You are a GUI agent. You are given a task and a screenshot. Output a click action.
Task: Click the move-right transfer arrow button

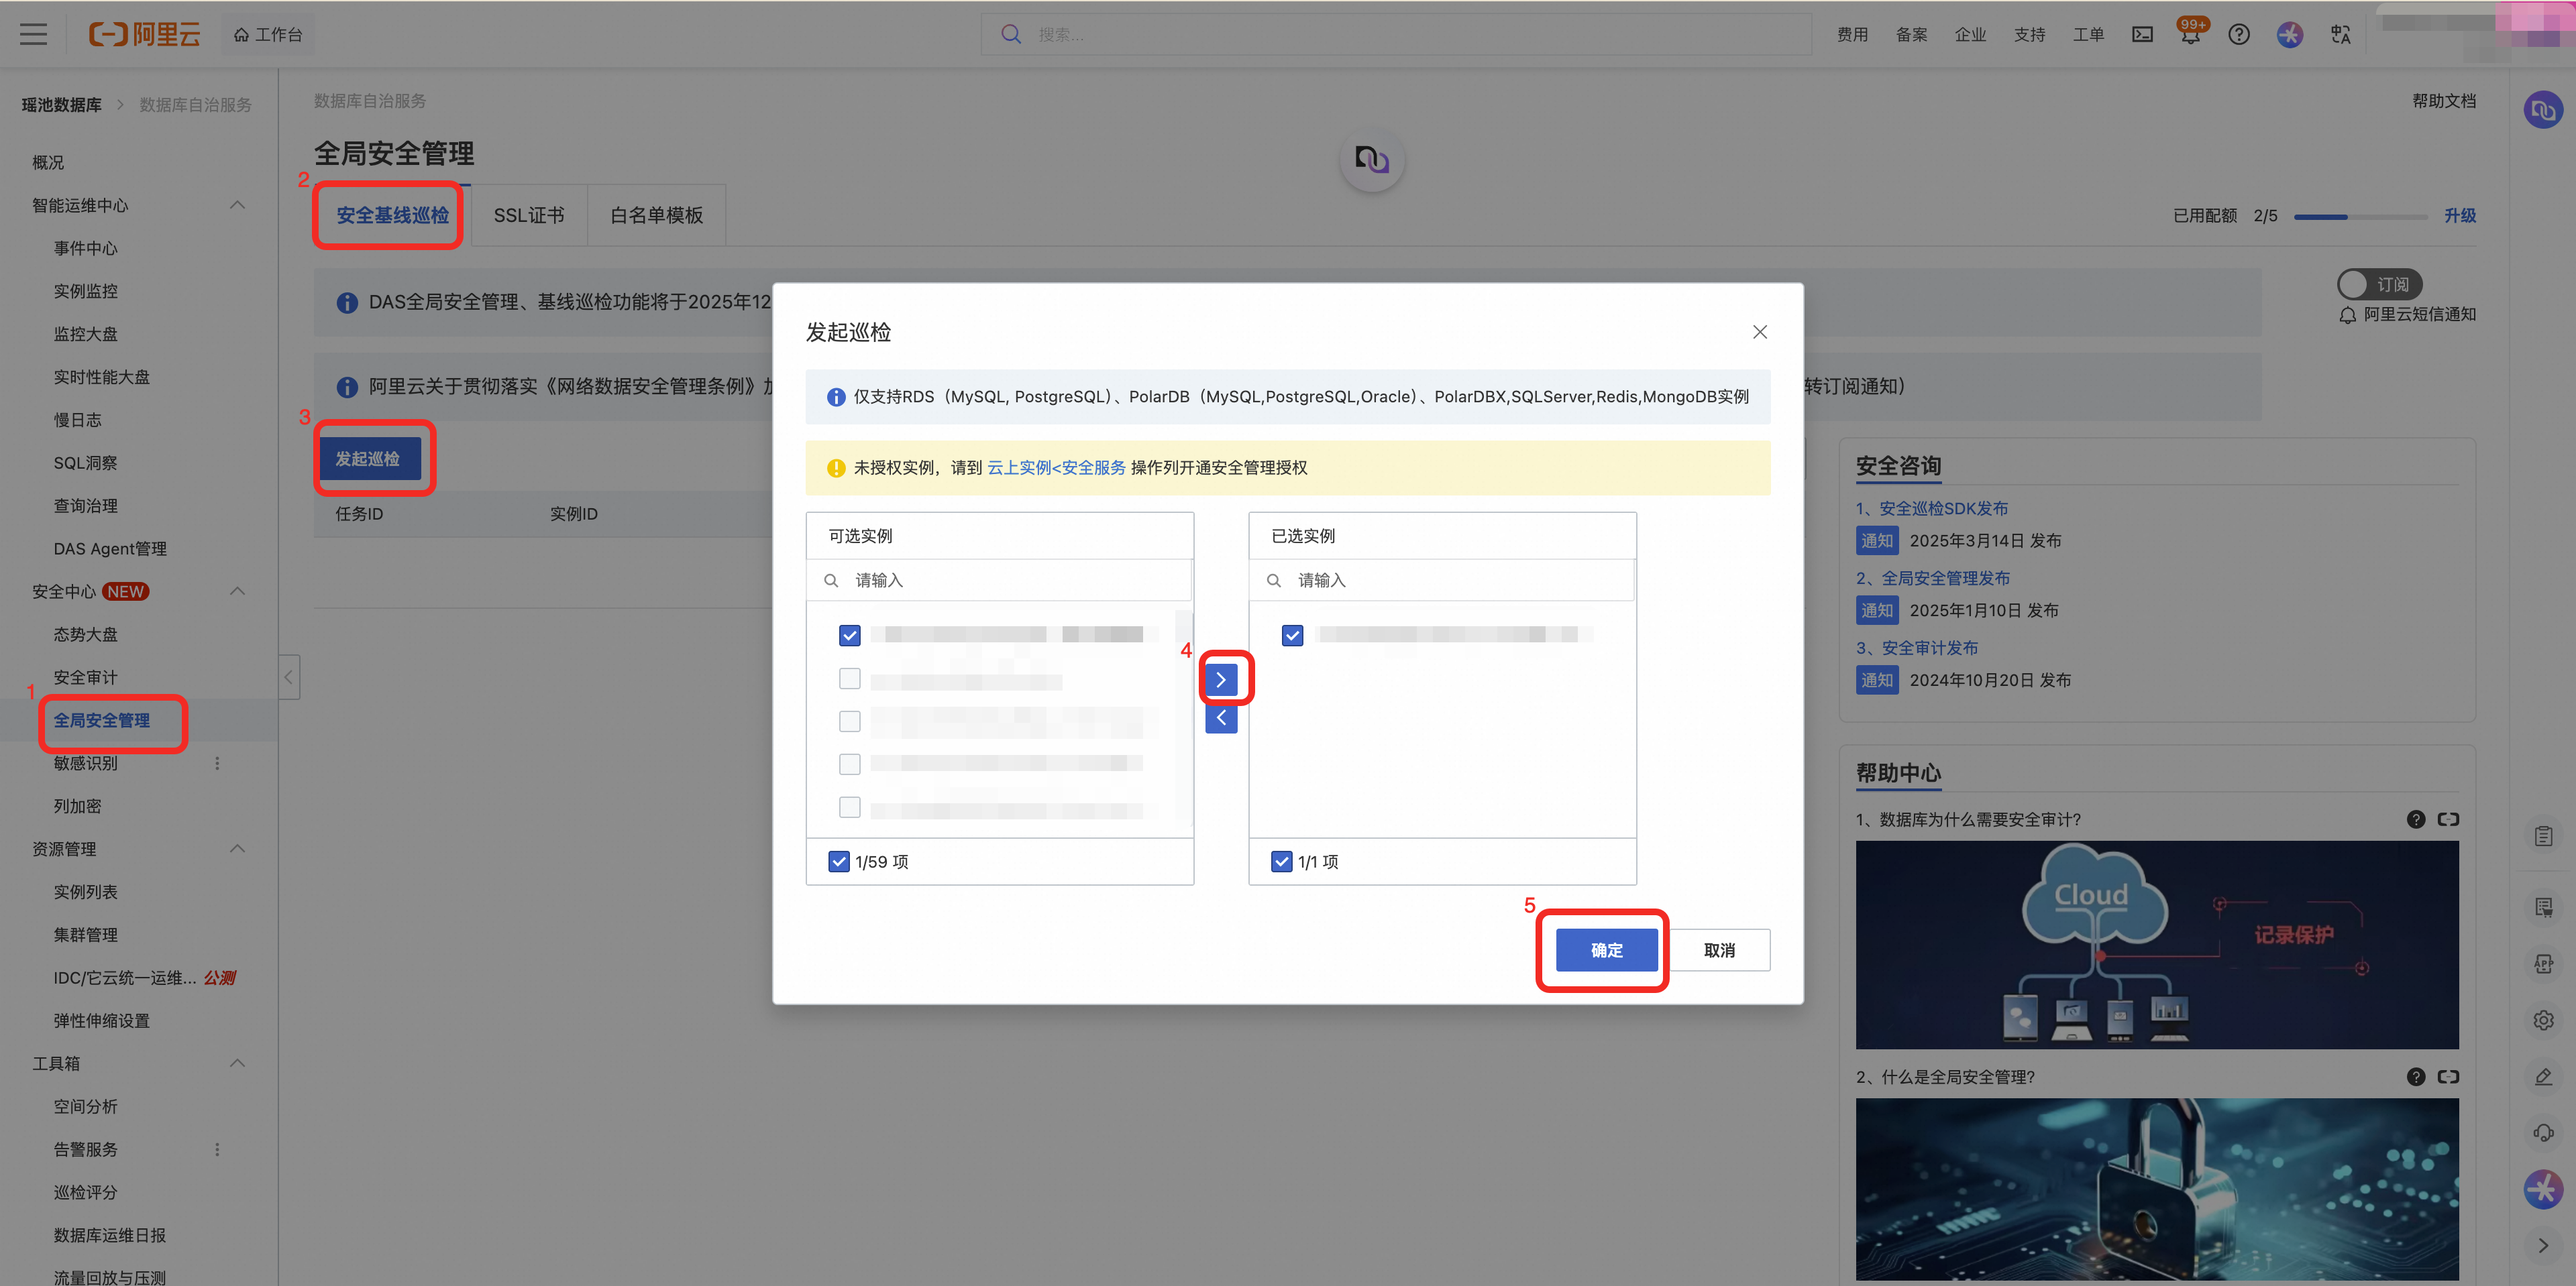coord(1221,681)
